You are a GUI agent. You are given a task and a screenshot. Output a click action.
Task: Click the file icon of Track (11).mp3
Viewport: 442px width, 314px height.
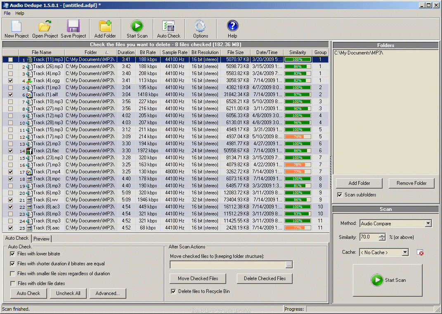[x=29, y=59]
